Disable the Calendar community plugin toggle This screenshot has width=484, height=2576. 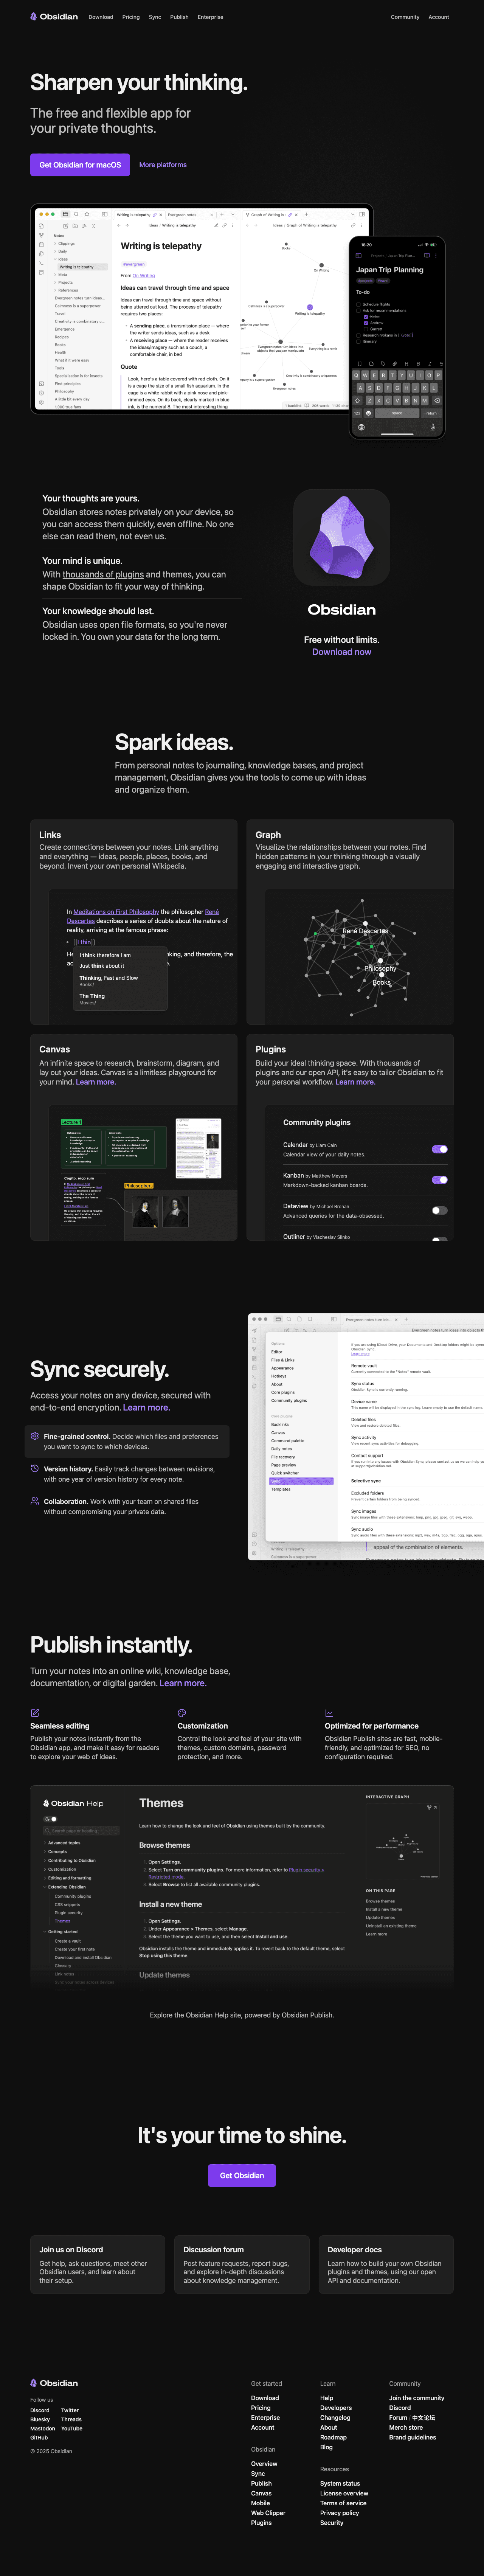coord(439,1149)
